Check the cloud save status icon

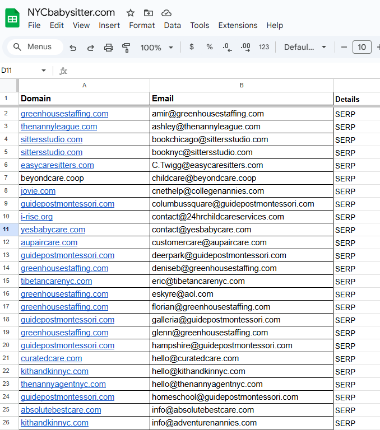click(x=166, y=13)
